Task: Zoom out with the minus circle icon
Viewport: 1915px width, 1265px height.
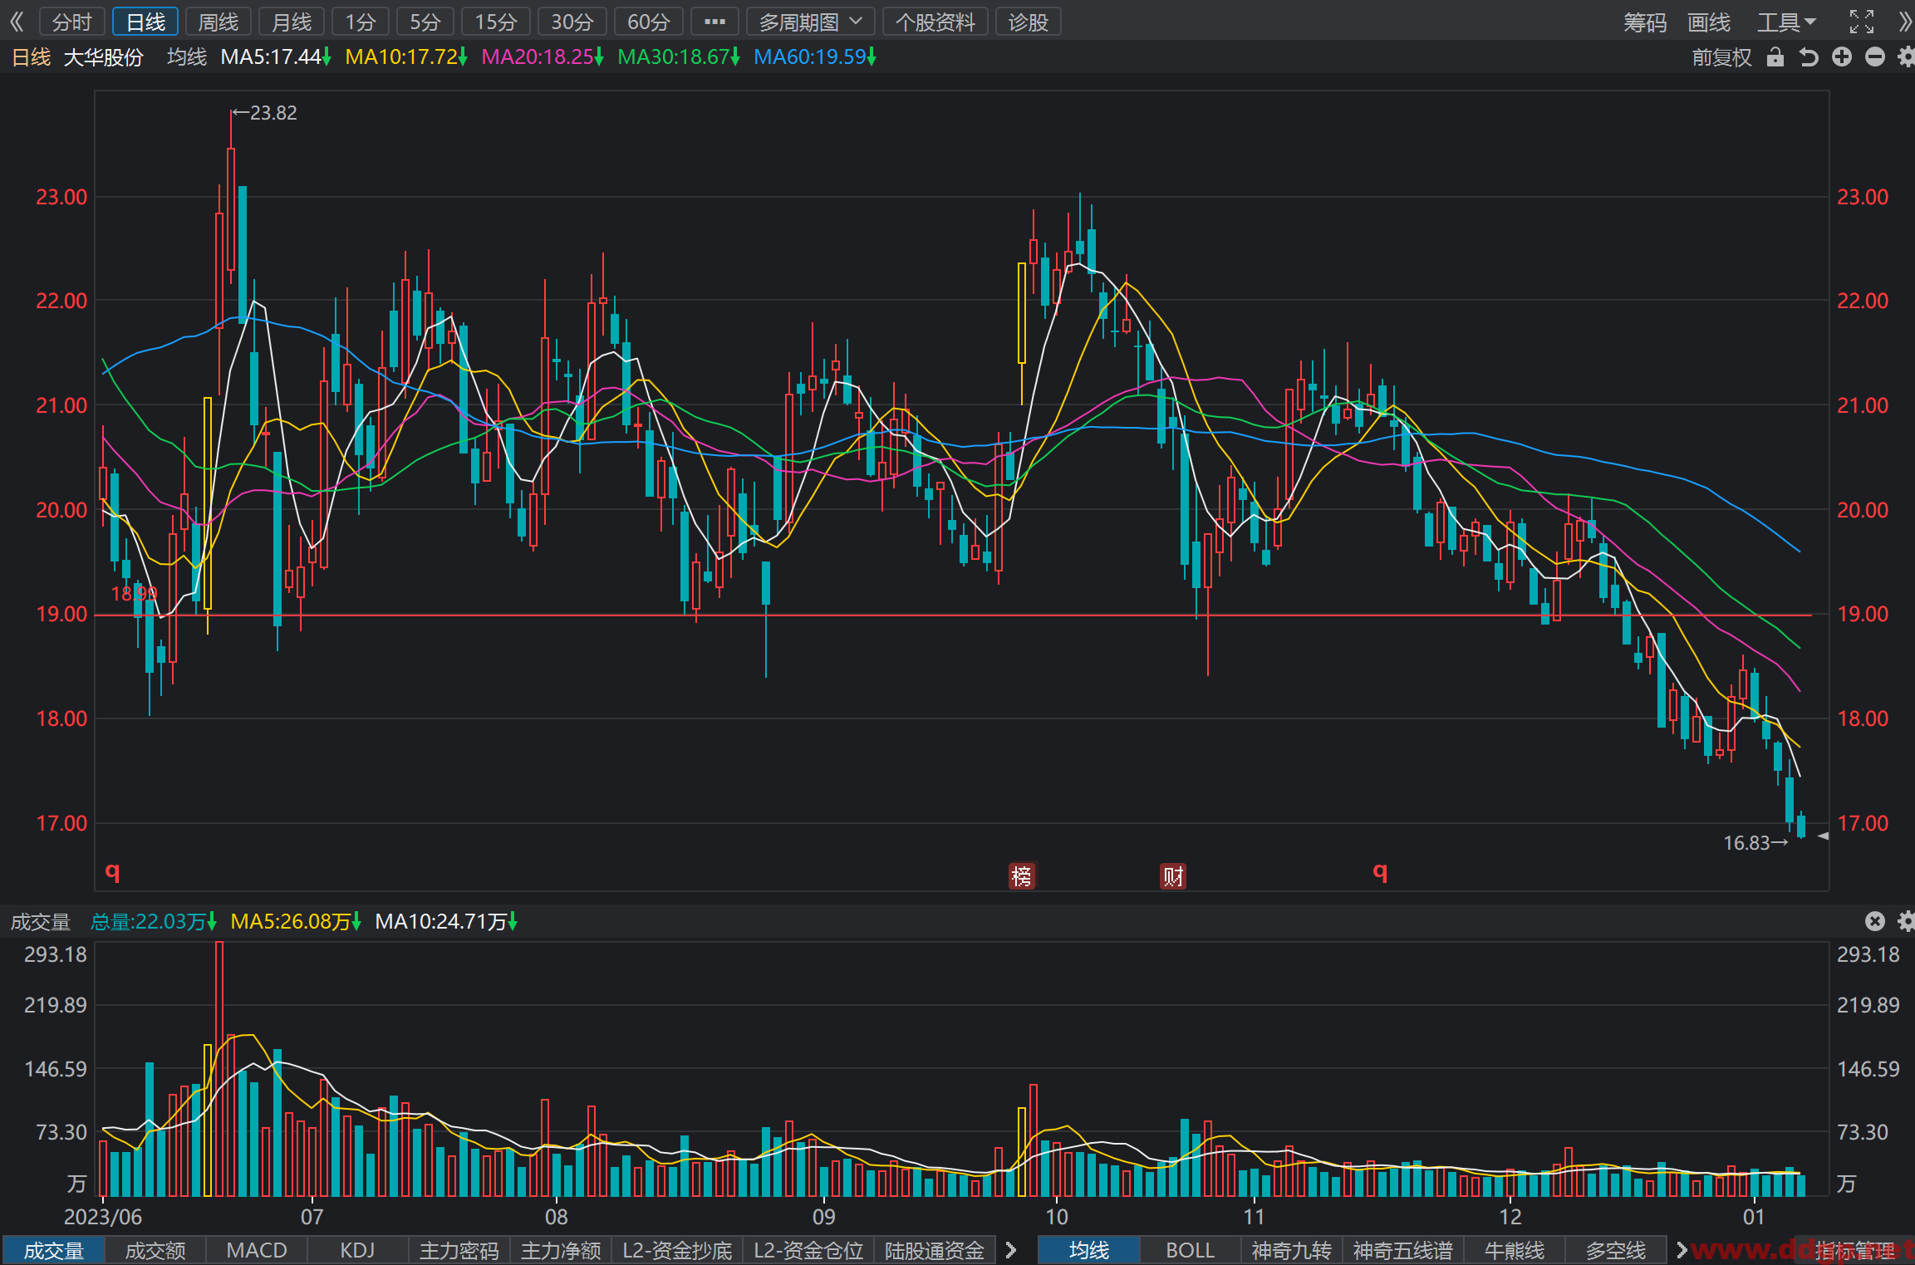Action: [1875, 57]
